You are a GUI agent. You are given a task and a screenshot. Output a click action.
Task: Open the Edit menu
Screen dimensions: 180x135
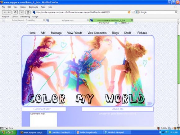click(x=9, y=7)
